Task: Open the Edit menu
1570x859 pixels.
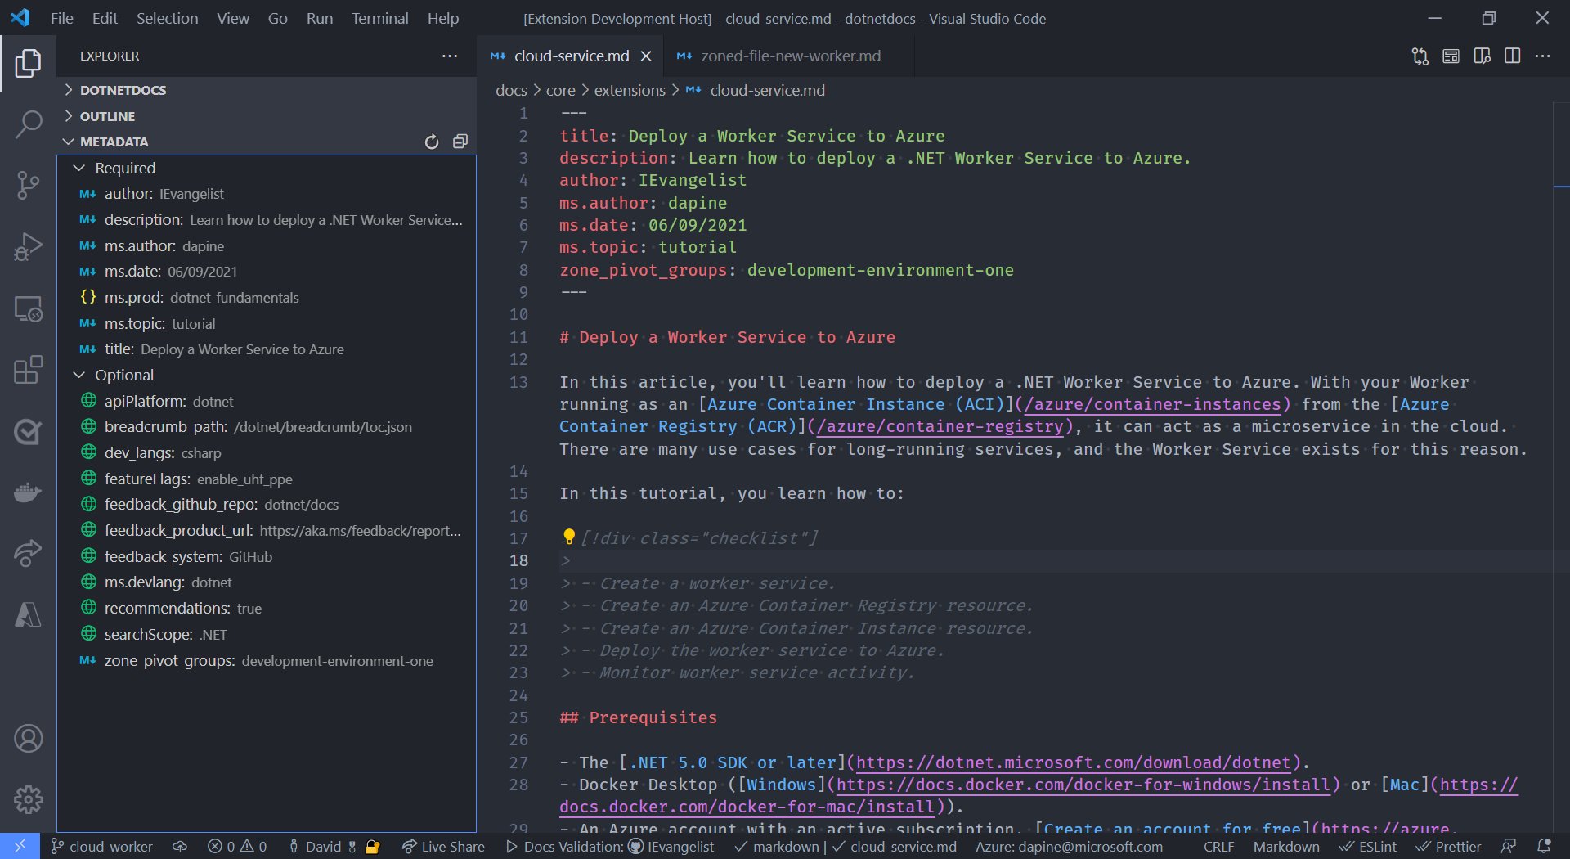Action: click(105, 18)
